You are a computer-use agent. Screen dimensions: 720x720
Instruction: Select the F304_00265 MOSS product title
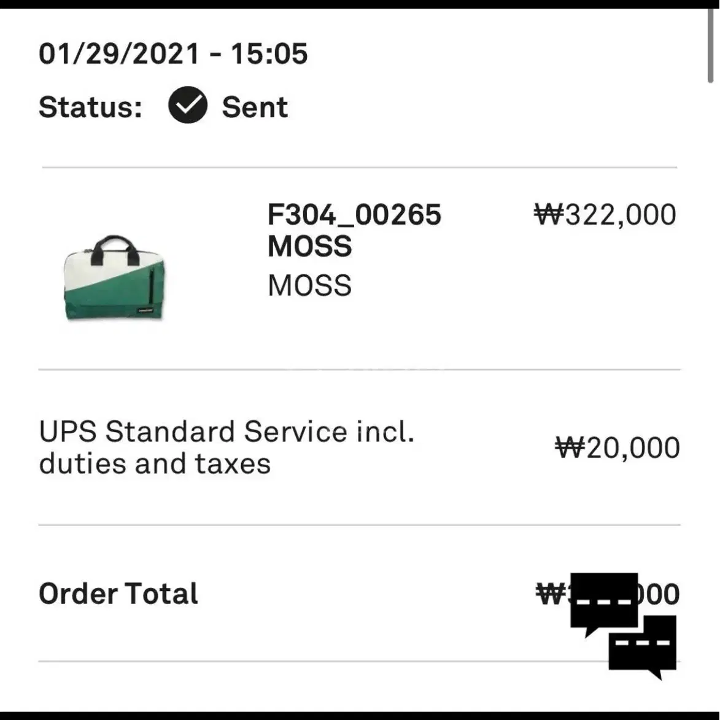tap(354, 230)
